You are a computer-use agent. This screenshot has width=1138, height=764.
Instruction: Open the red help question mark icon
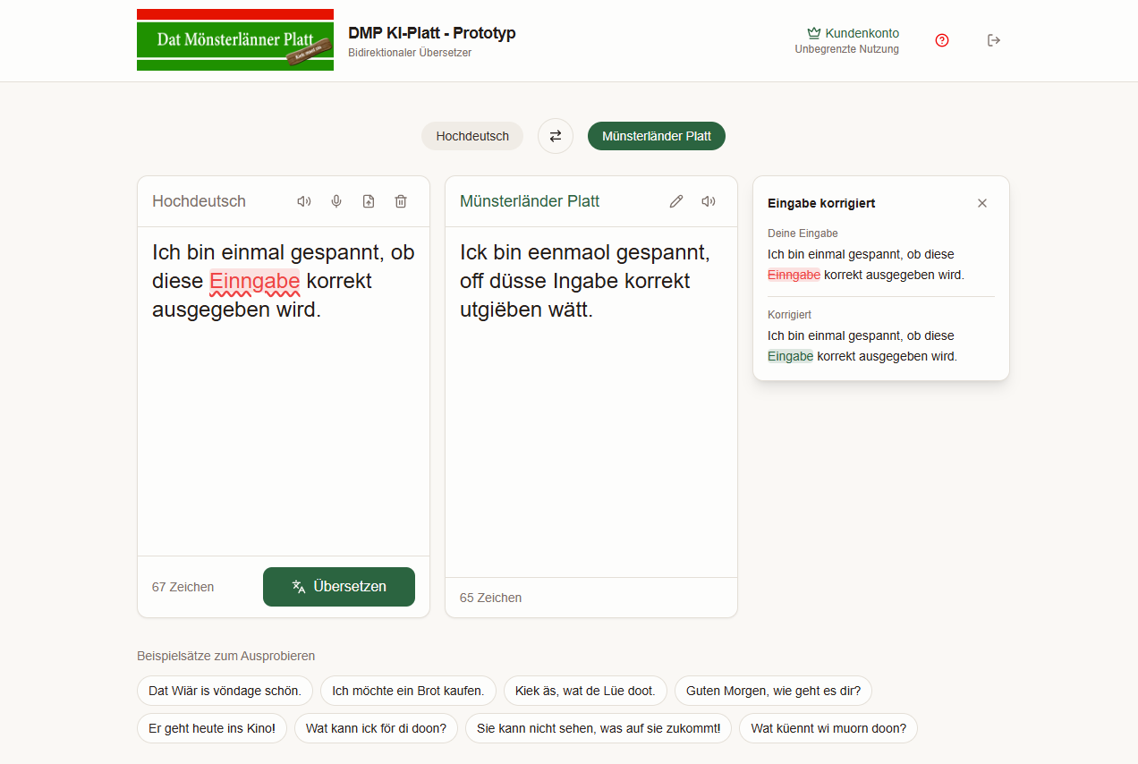(x=942, y=40)
